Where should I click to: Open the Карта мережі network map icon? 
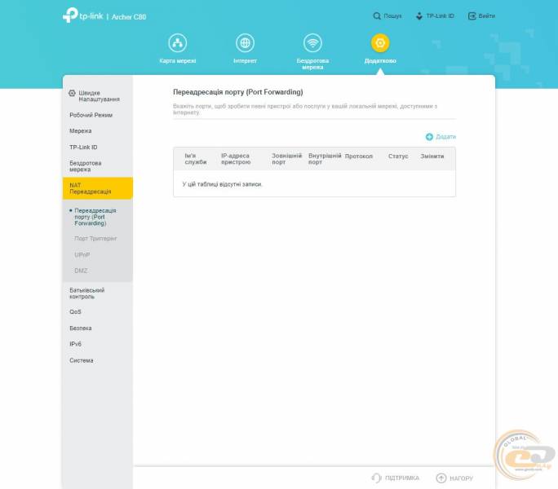pos(177,43)
